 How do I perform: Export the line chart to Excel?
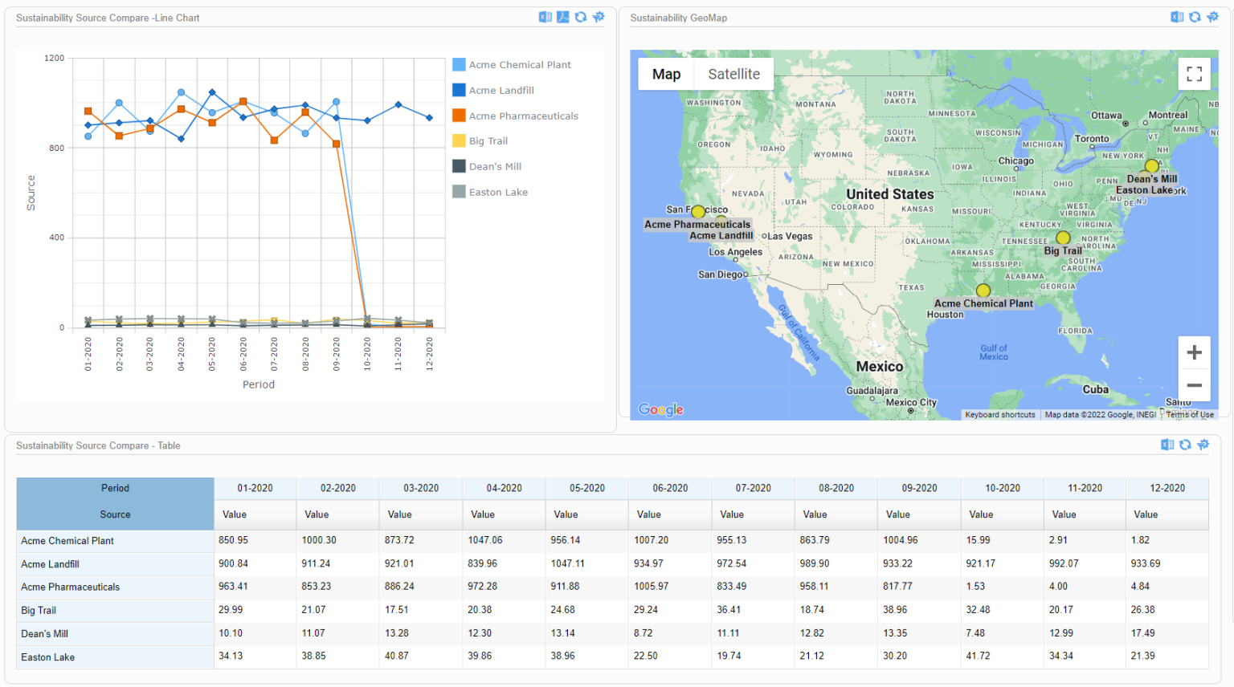(545, 16)
